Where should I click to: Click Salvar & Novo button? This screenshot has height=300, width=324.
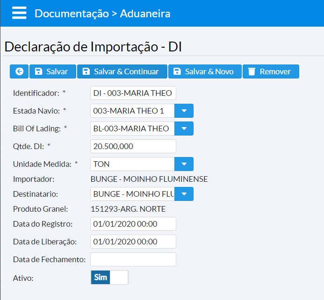(205, 71)
